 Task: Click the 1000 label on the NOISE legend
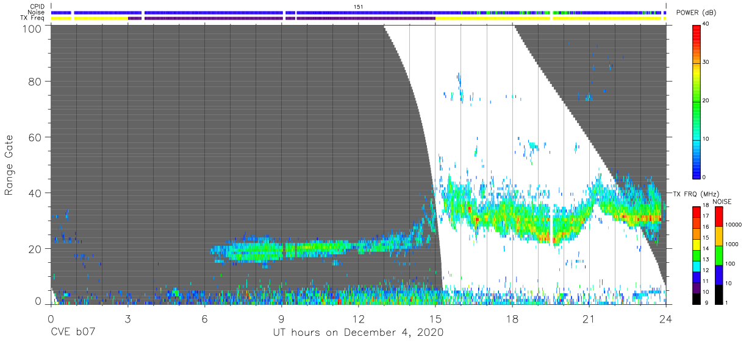733,244
